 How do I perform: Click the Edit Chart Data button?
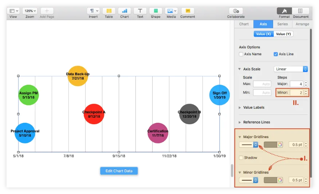(119, 171)
